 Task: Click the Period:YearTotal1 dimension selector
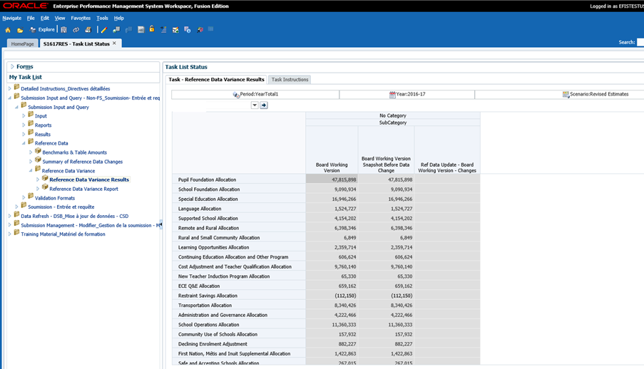255,95
